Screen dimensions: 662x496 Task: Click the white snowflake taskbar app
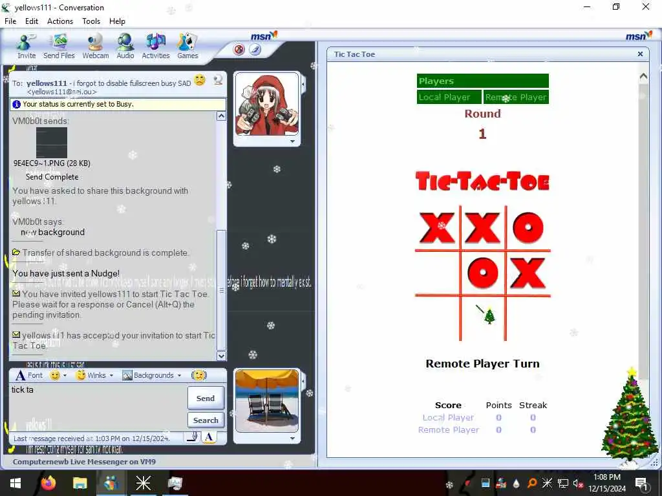click(x=143, y=483)
